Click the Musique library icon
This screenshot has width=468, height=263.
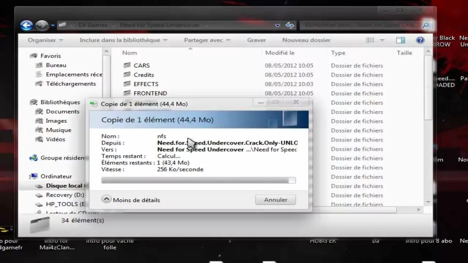(x=39, y=130)
